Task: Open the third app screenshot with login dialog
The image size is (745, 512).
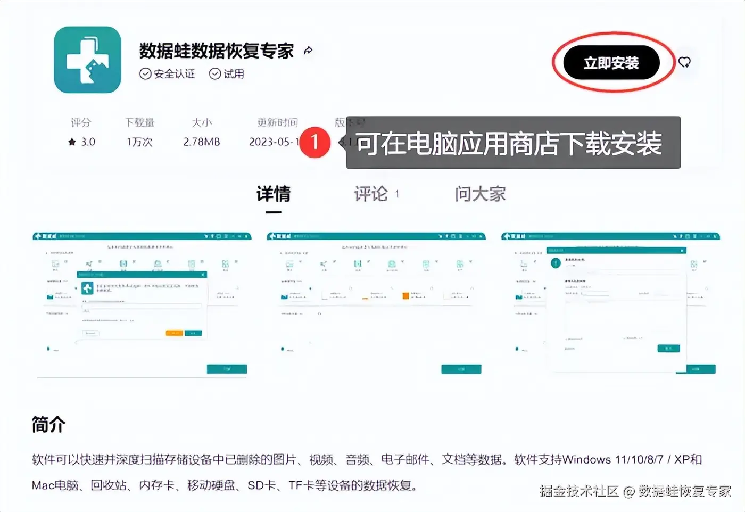Action: click(610, 304)
